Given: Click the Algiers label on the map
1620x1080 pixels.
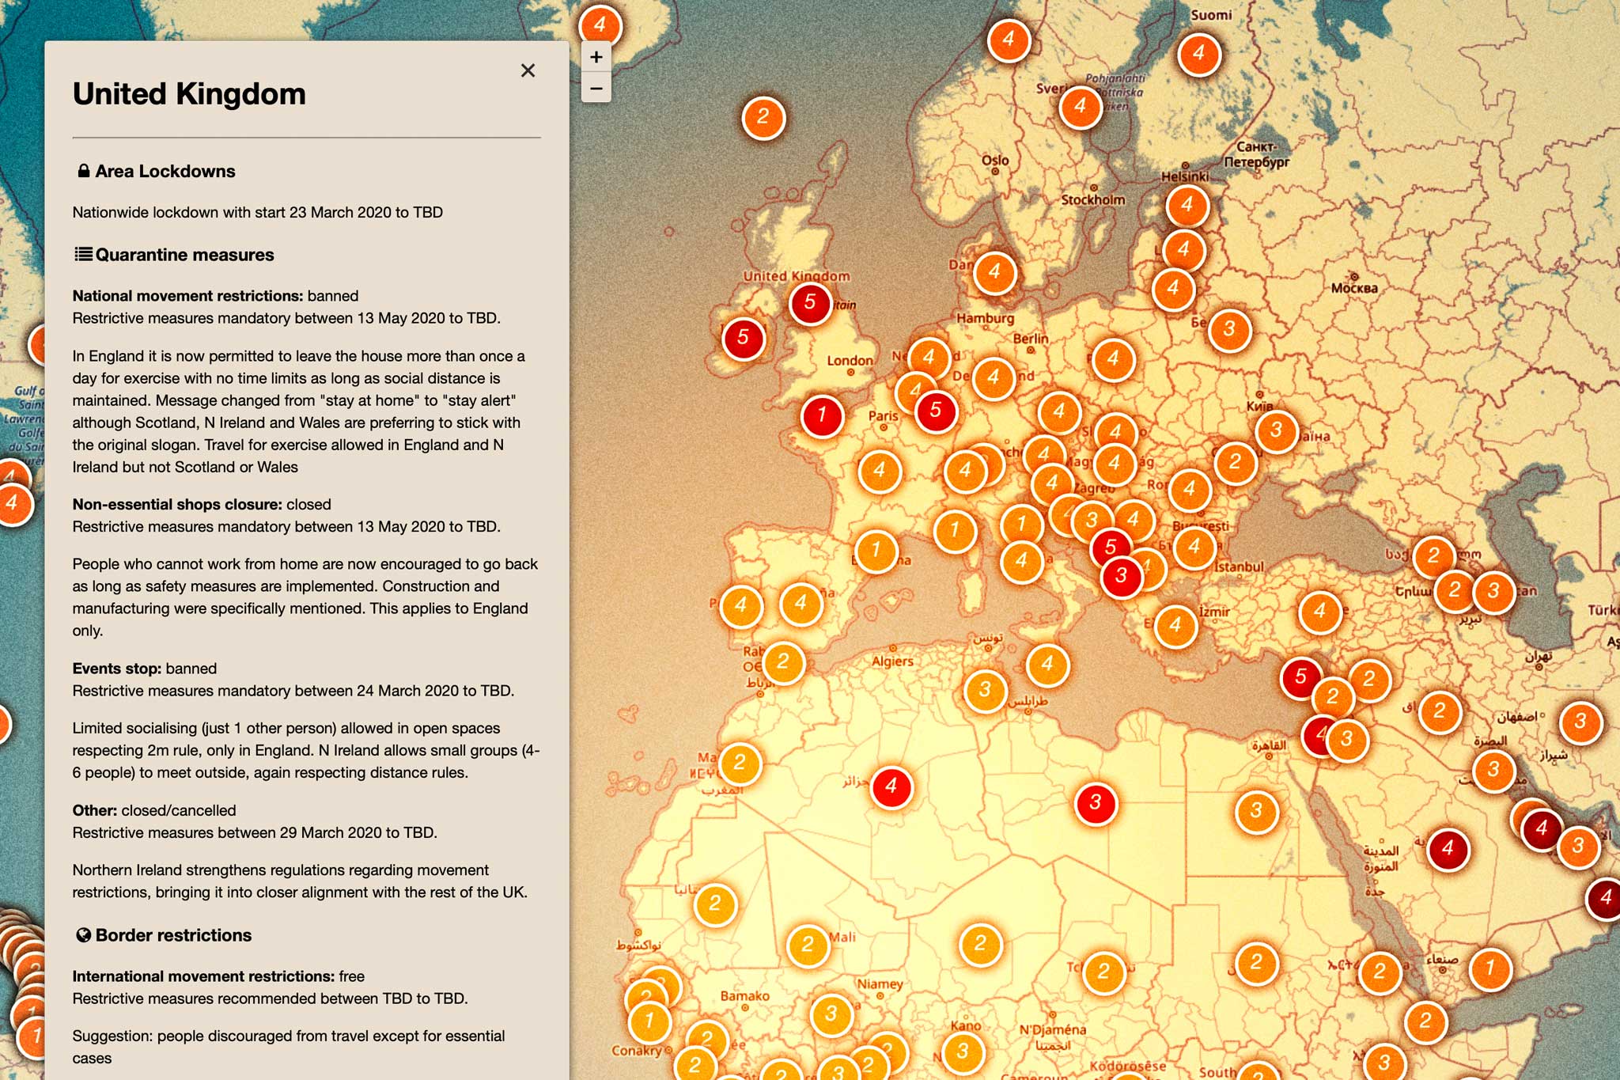Looking at the screenshot, I should (x=892, y=661).
